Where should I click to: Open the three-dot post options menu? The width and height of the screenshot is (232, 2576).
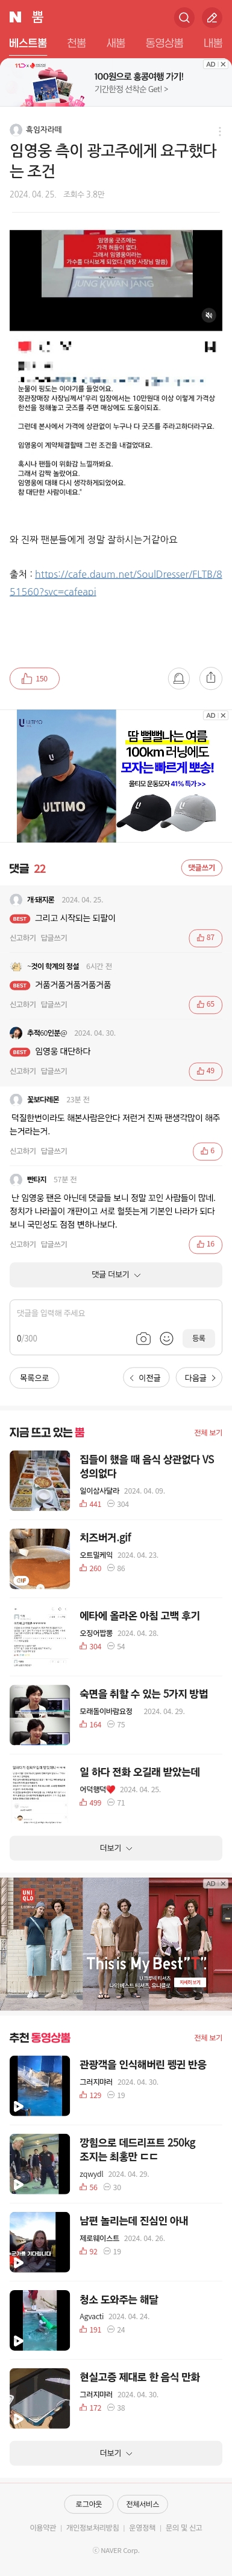(x=219, y=130)
